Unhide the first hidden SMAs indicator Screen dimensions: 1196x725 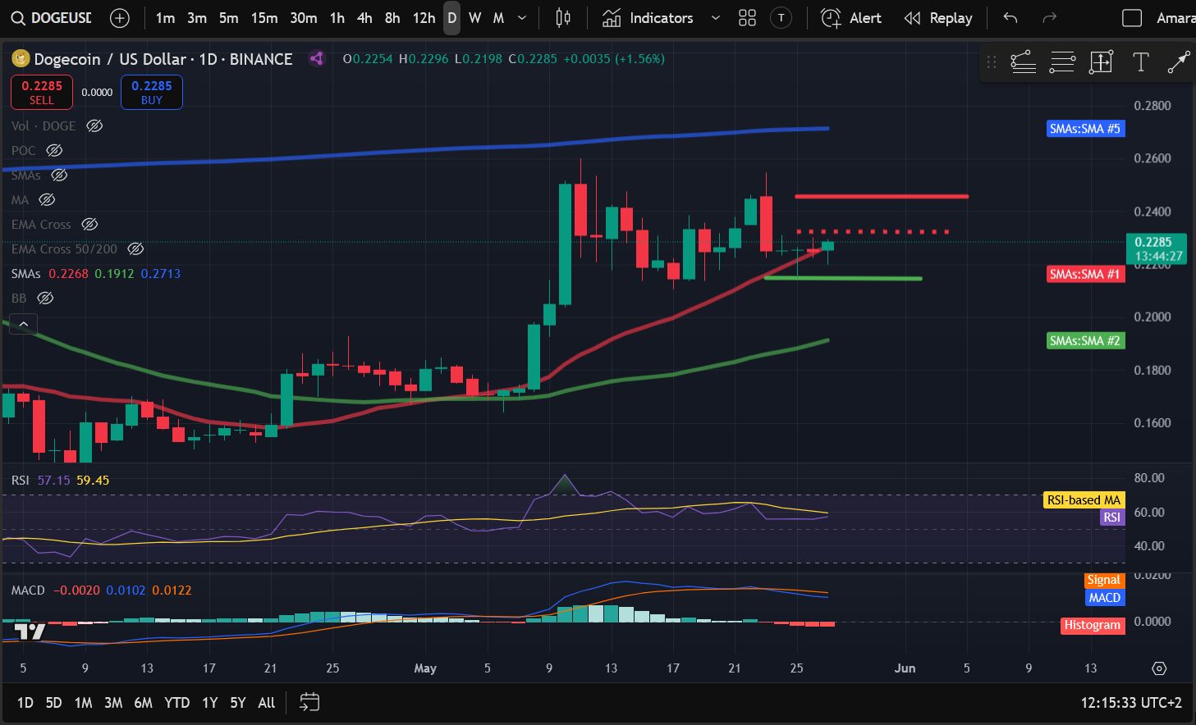click(x=59, y=175)
